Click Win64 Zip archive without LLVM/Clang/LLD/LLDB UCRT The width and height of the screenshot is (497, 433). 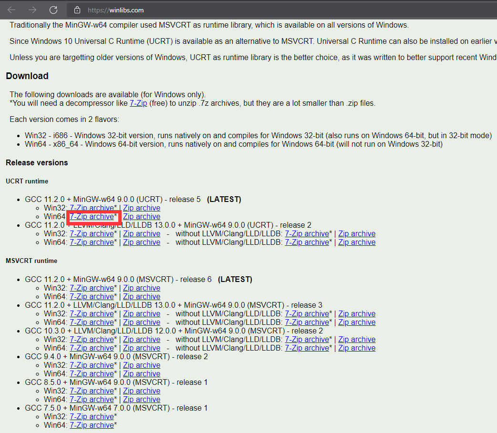click(357, 242)
